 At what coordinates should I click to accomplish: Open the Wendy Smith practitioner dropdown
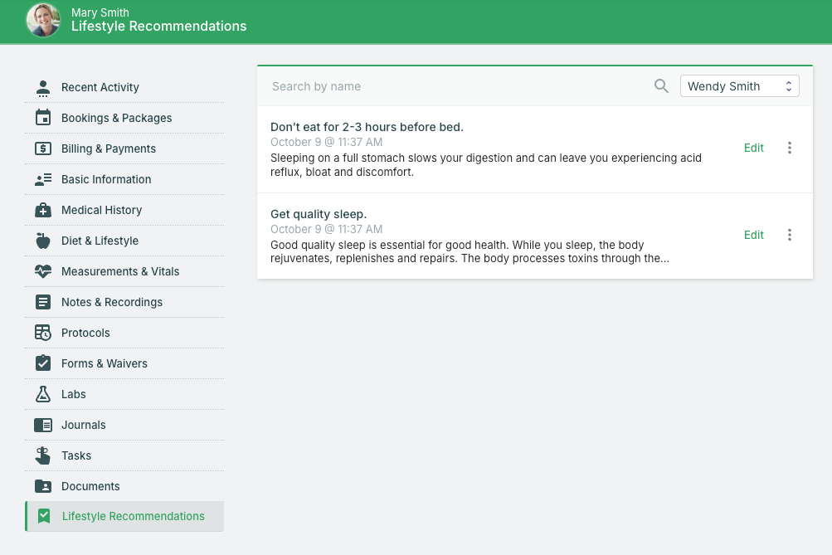tap(739, 86)
